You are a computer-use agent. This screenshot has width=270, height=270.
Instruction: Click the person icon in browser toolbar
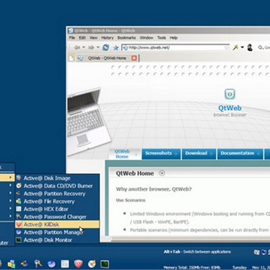250,47
